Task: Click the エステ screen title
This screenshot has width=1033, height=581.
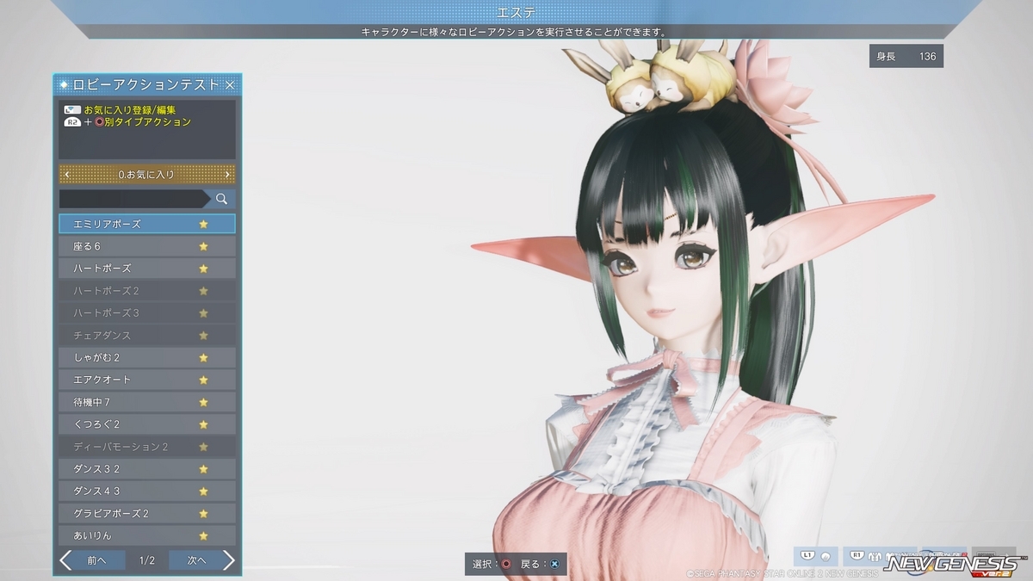Action: pos(516,11)
